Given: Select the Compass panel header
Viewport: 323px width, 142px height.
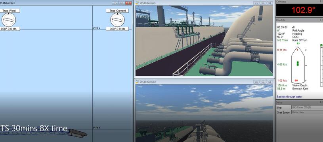Looking at the screenshot, I should coord(300,2).
